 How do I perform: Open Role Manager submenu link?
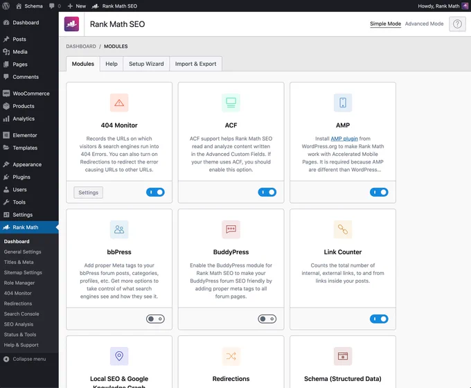tap(19, 283)
